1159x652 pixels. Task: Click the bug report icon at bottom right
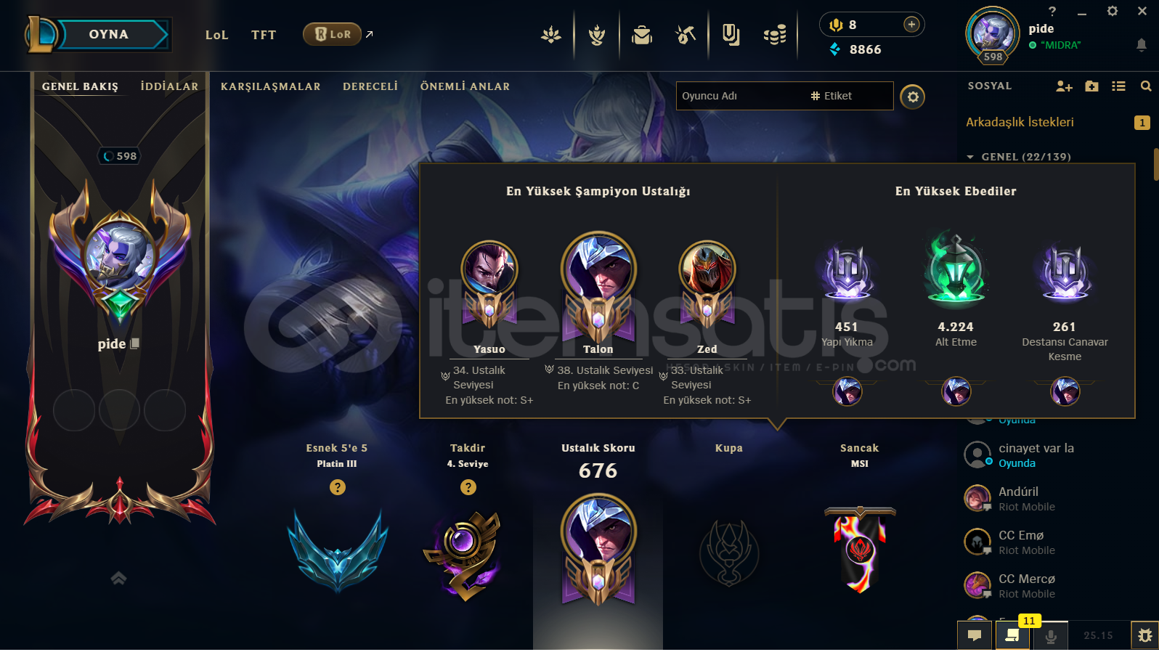(x=1145, y=635)
